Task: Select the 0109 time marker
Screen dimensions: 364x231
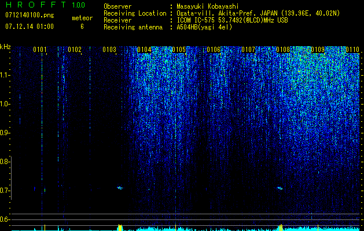Action: (x=318, y=50)
